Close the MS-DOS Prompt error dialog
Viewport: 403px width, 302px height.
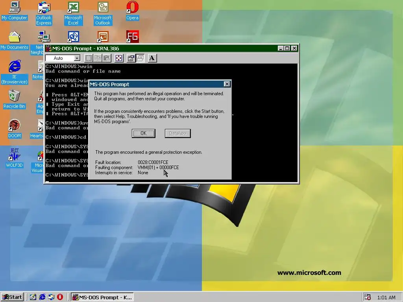point(227,84)
